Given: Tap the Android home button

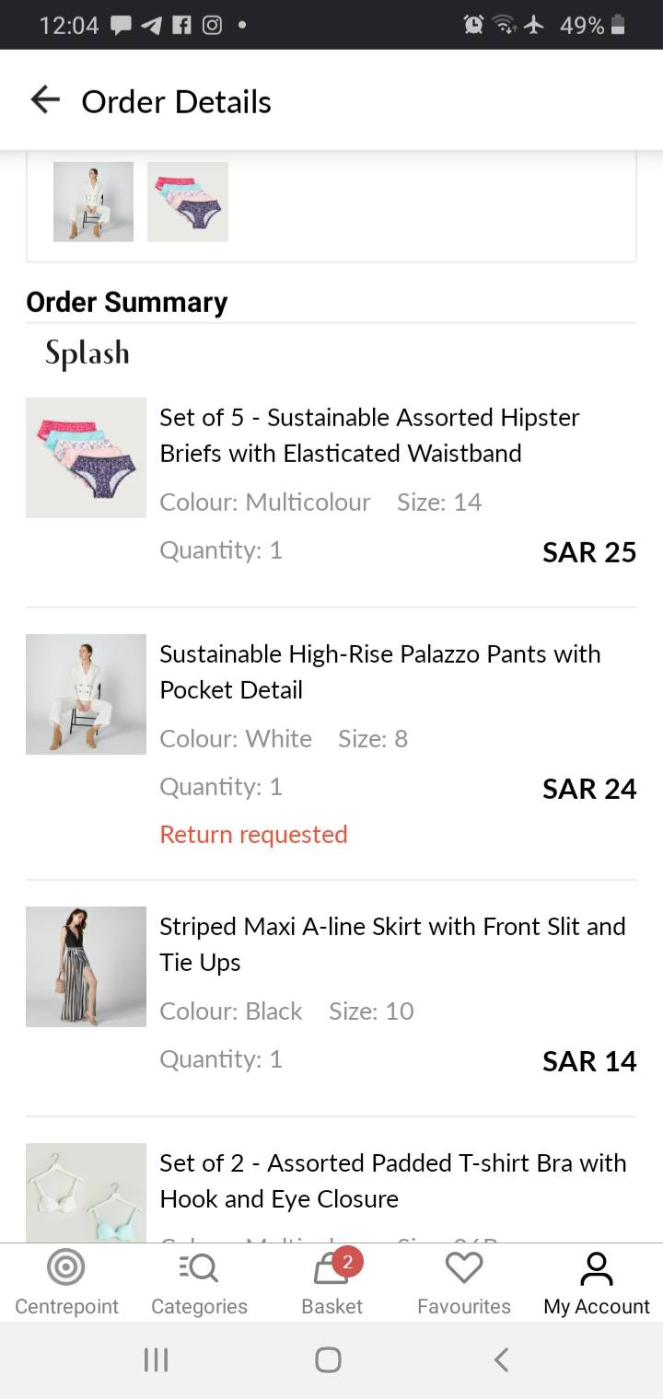Looking at the screenshot, I should pyautogui.click(x=328, y=1359).
